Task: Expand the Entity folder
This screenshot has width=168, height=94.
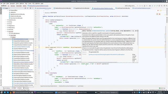Action: 6,22
